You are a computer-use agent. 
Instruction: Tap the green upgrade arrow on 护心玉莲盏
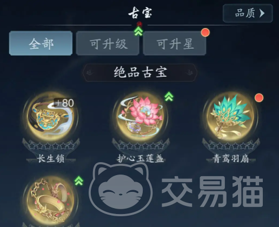[169, 96]
